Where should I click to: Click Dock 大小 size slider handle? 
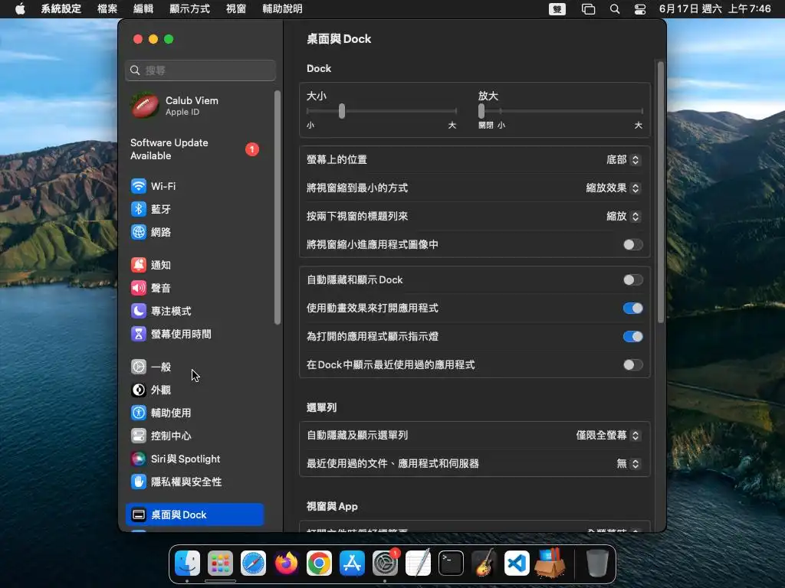341,111
